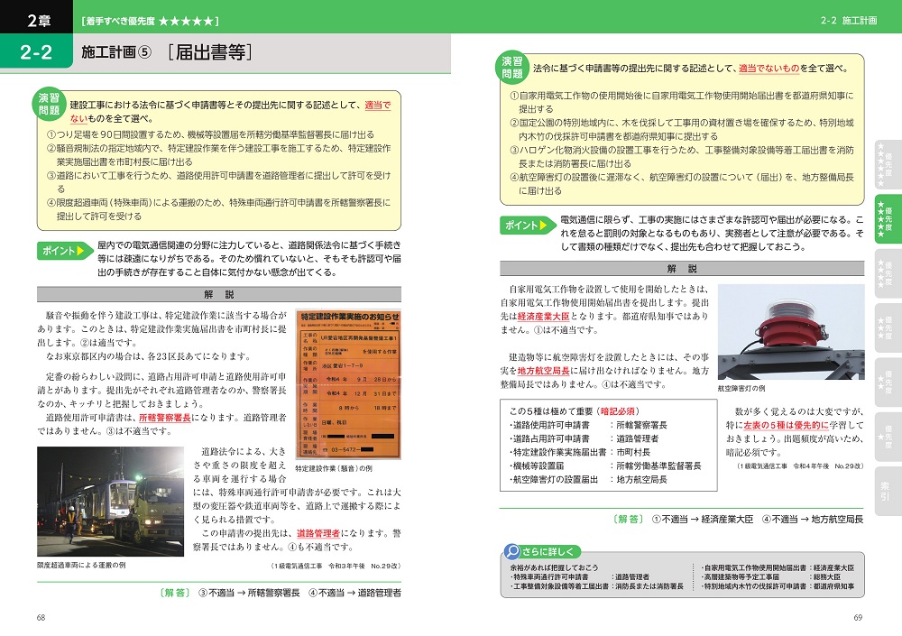902x636 pixels.
Task: Click the 道路占用許可申請書 row in the box
Action: pyautogui.click(x=584, y=438)
